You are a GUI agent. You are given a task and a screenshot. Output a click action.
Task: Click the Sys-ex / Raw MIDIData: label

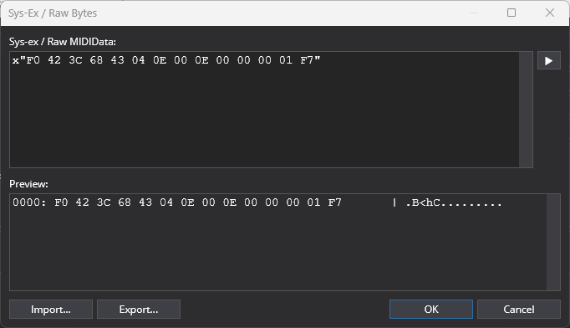[x=63, y=42]
